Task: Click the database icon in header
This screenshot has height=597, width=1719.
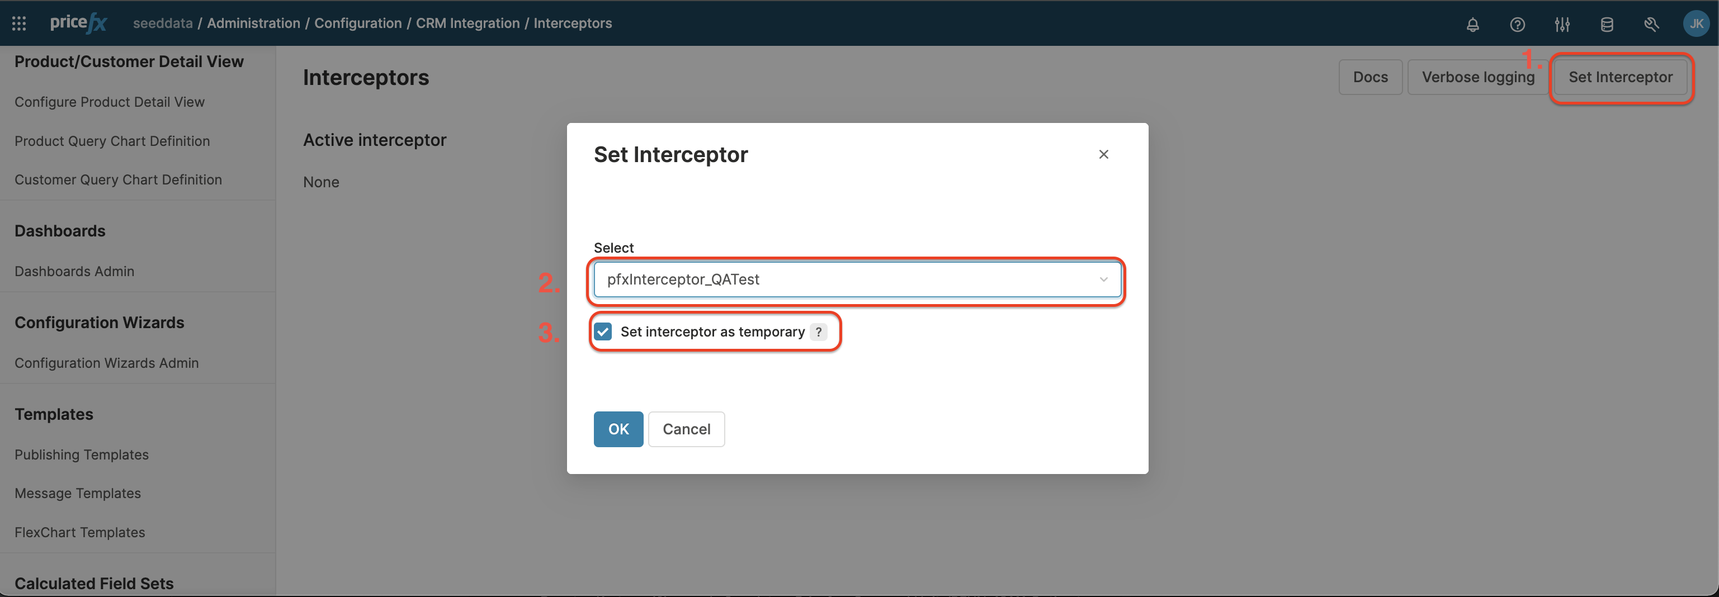Action: [x=1607, y=25]
